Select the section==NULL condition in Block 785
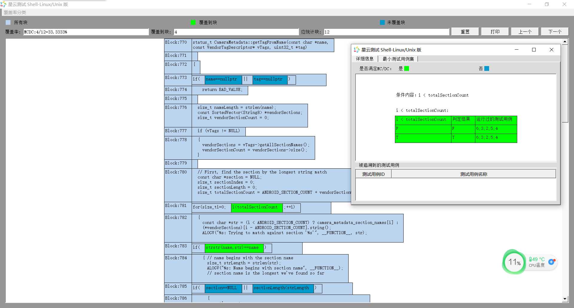The height and width of the screenshot is (308, 574). [x=223, y=288]
